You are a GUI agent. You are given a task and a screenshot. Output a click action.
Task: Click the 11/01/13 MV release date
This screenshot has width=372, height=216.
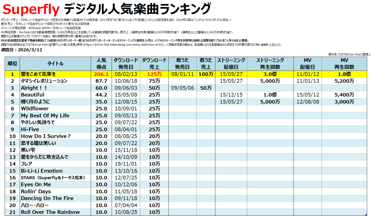[308, 81]
